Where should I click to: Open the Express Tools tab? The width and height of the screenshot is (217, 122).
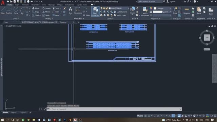coord(82,5)
